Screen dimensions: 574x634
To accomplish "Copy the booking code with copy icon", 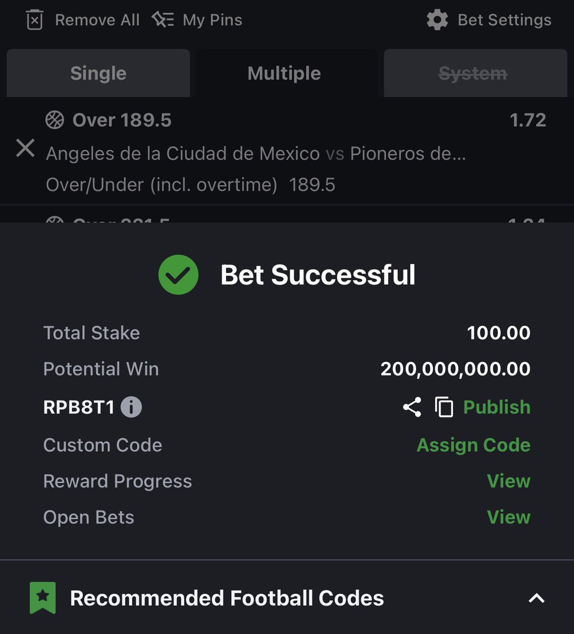I will 444,407.
